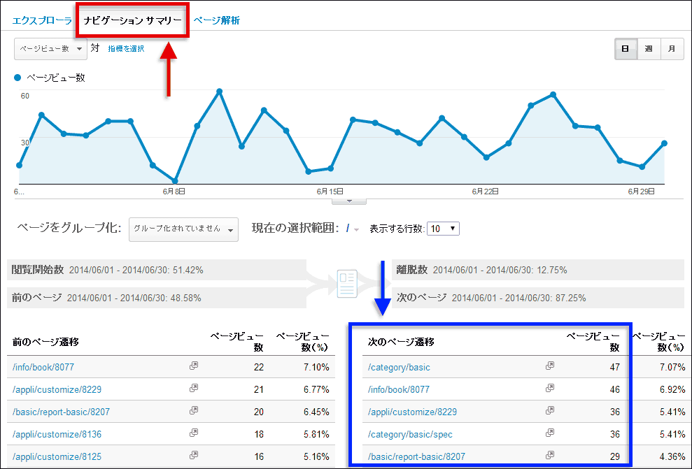Open external link icon for /appli/customize/8125

coord(194,455)
